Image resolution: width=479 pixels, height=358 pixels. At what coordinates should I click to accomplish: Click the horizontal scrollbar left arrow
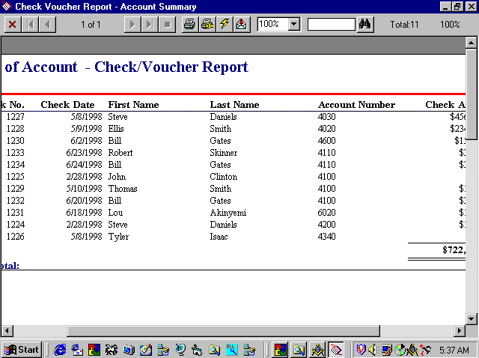pos(7,330)
